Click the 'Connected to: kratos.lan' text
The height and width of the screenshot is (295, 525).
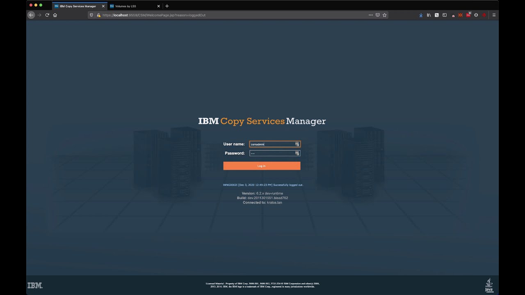262,202
